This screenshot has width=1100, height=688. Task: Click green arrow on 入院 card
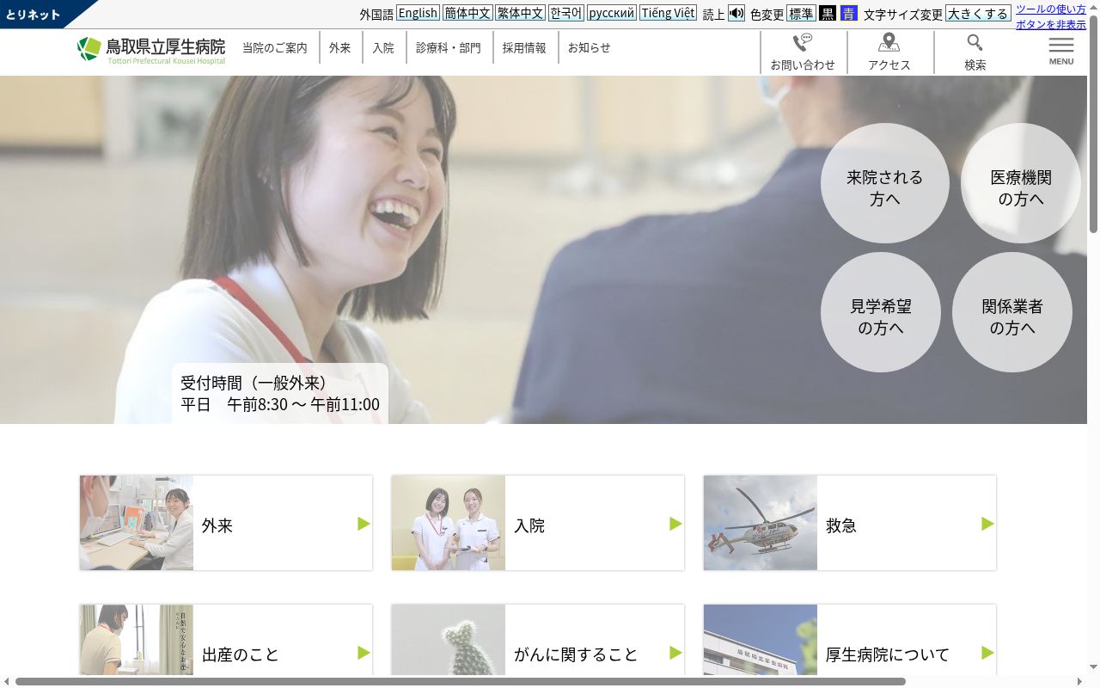click(x=675, y=524)
